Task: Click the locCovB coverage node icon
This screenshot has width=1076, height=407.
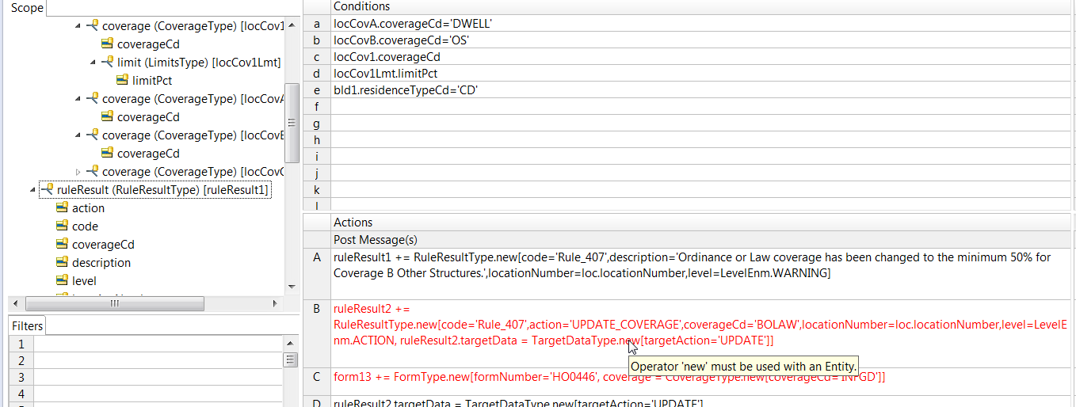Action: (x=92, y=135)
